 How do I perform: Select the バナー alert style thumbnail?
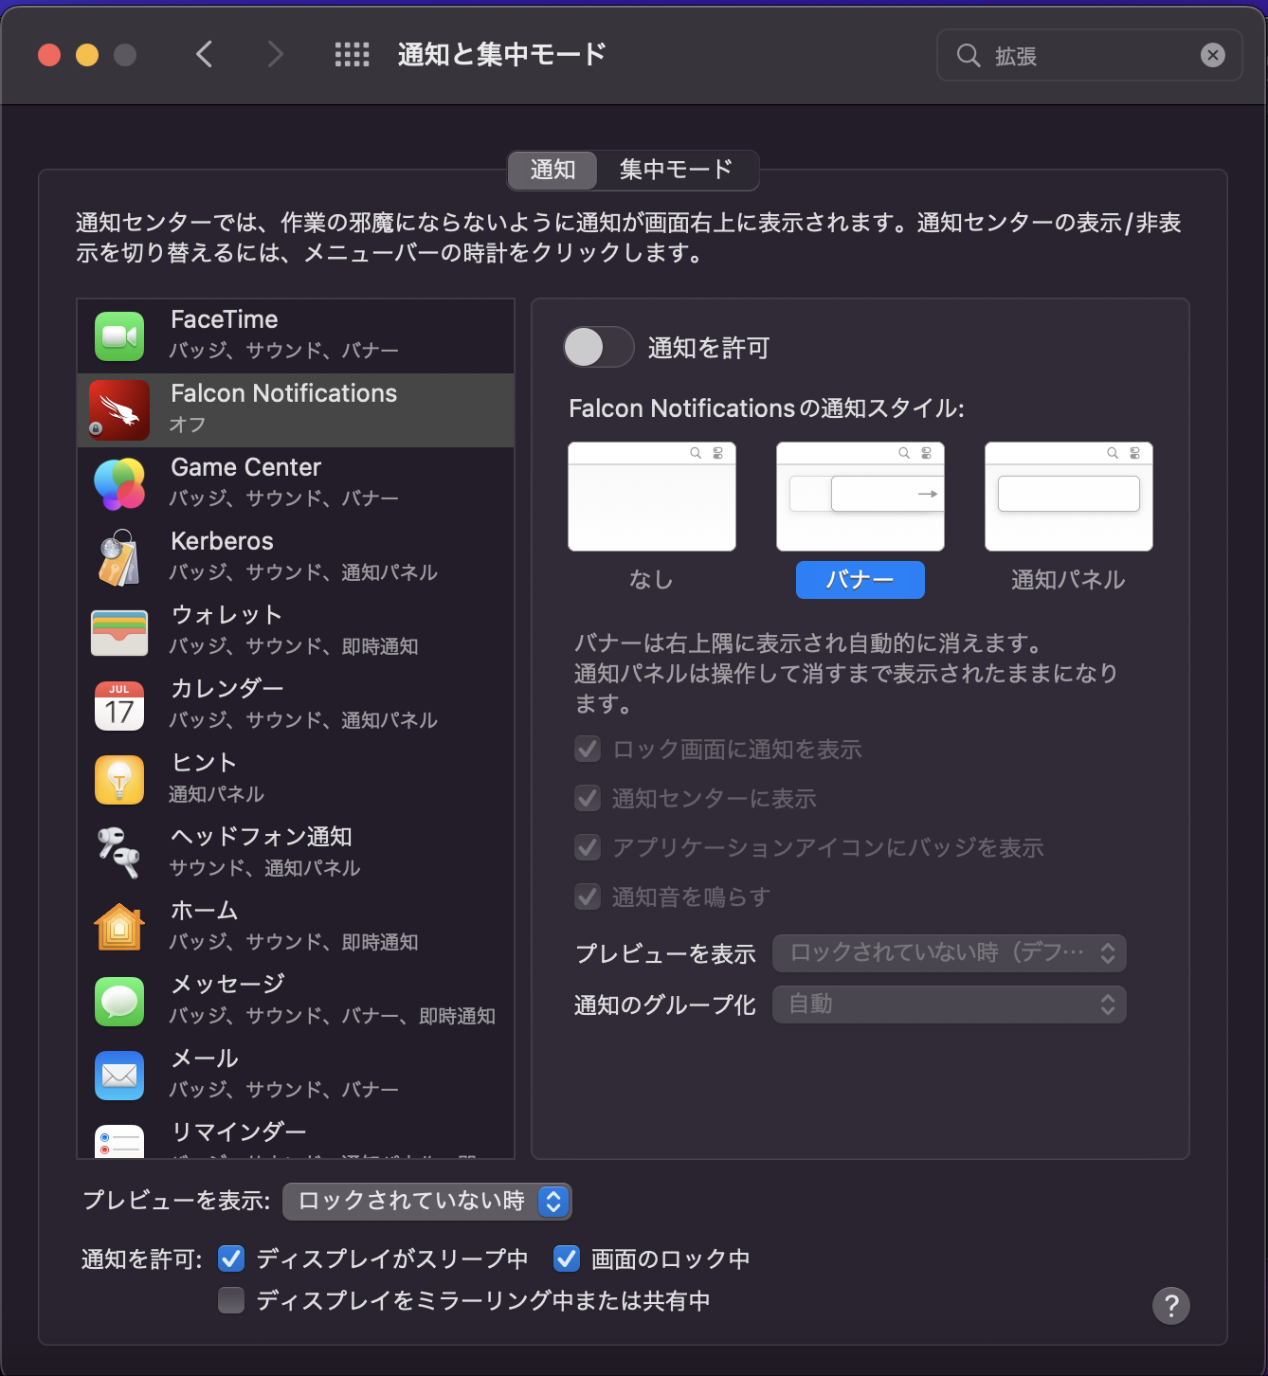click(860, 497)
